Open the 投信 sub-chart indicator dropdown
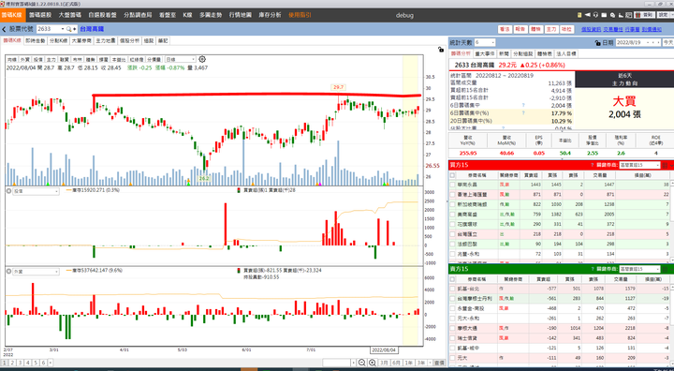674x371 pixels. coord(36,191)
